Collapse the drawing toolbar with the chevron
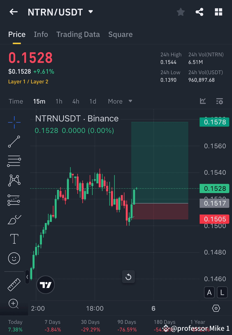 pos(27,277)
